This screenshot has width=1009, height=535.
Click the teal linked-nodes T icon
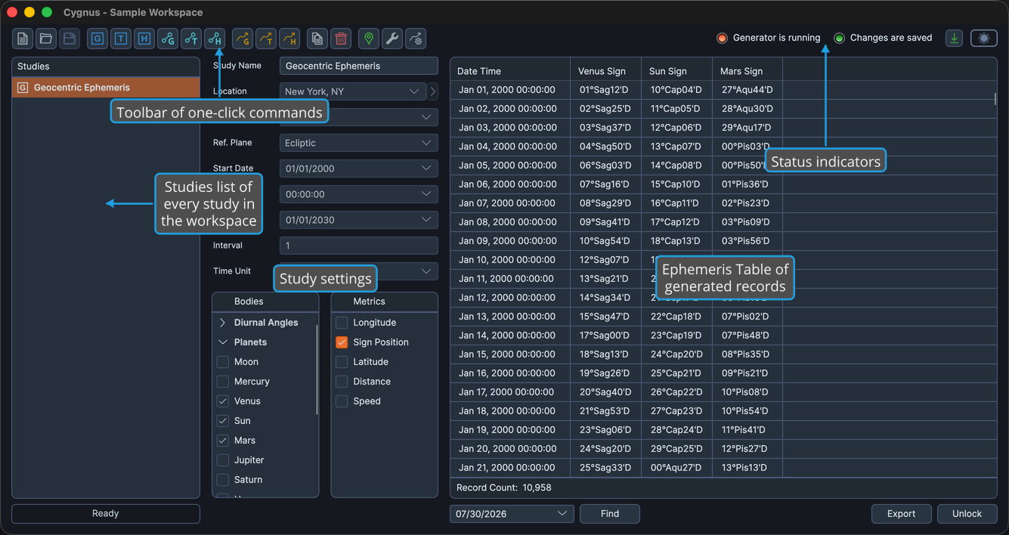[x=191, y=39]
